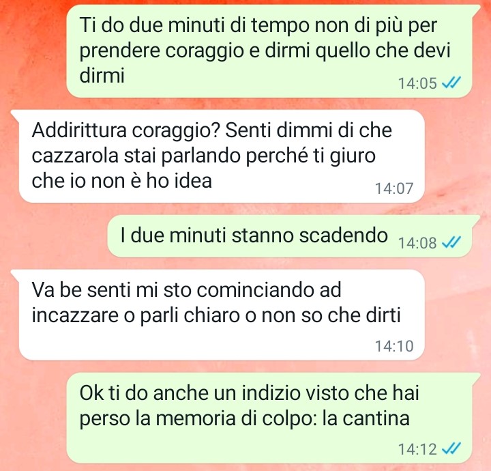Screen dimensions: 491x471
Task: Select the 'Addirittura coraggio?' received message bubble
Action: coord(218,156)
